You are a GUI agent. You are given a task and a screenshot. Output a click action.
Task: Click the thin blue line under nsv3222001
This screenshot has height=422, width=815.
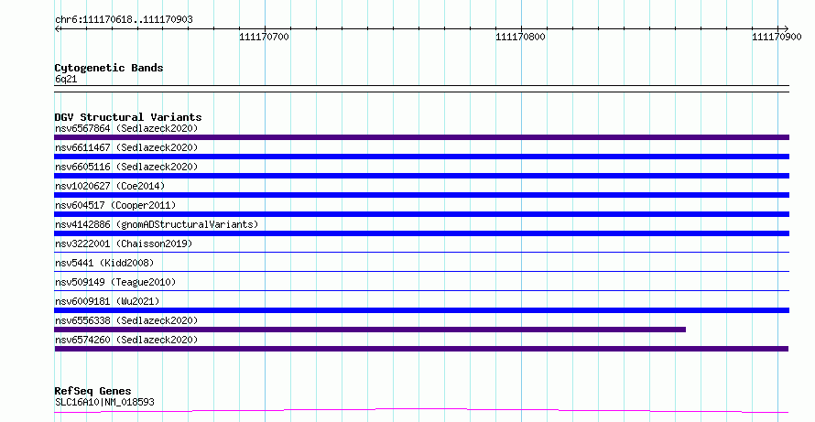coord(421,253)
